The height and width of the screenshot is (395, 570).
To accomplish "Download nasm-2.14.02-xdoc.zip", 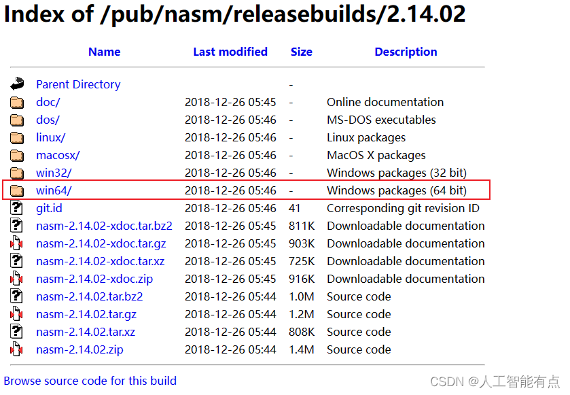I will pyautogui.click(x=94, y=279).
